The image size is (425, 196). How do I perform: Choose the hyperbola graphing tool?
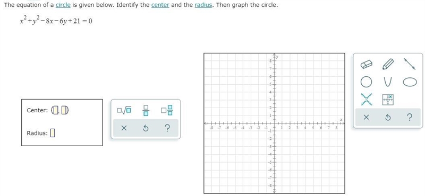(366, 100)
